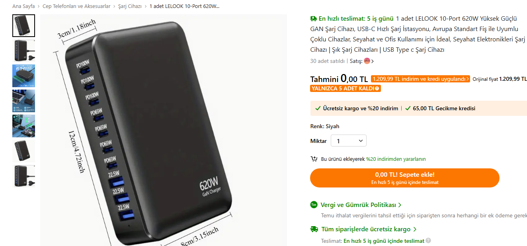Click the chevron next to seller avatar
The height and width of the screenshot is (246, 527).
(373, 61)
